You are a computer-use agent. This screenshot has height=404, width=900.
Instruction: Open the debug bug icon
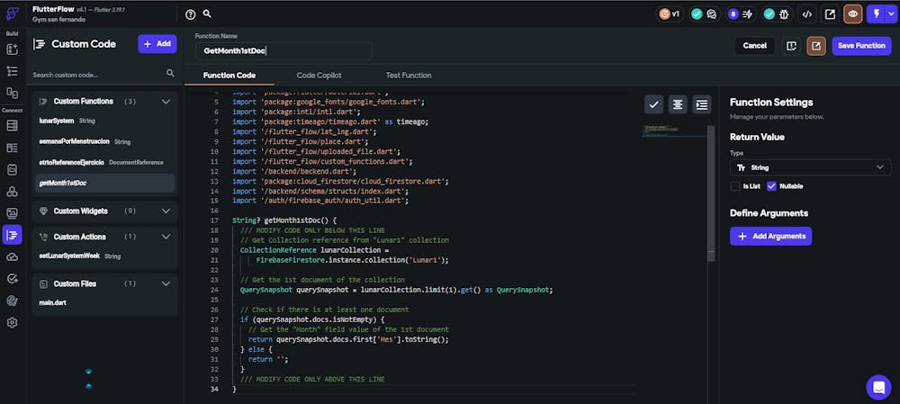coord(785,14)
